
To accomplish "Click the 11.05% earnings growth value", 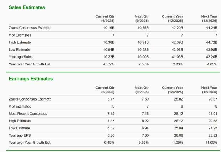I will [211, 142].
